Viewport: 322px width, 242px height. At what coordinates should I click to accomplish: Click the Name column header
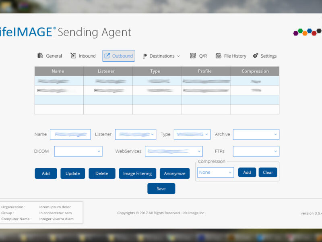(x=59, y=71)
